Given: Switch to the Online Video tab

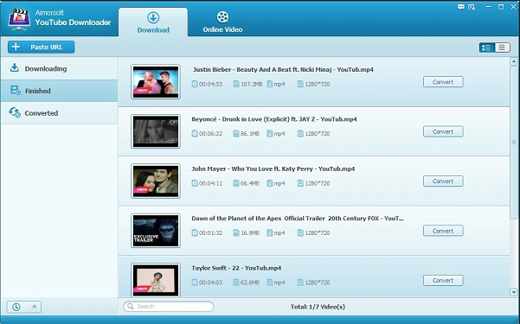Looking at the screenshot, I should pos(222,22).
